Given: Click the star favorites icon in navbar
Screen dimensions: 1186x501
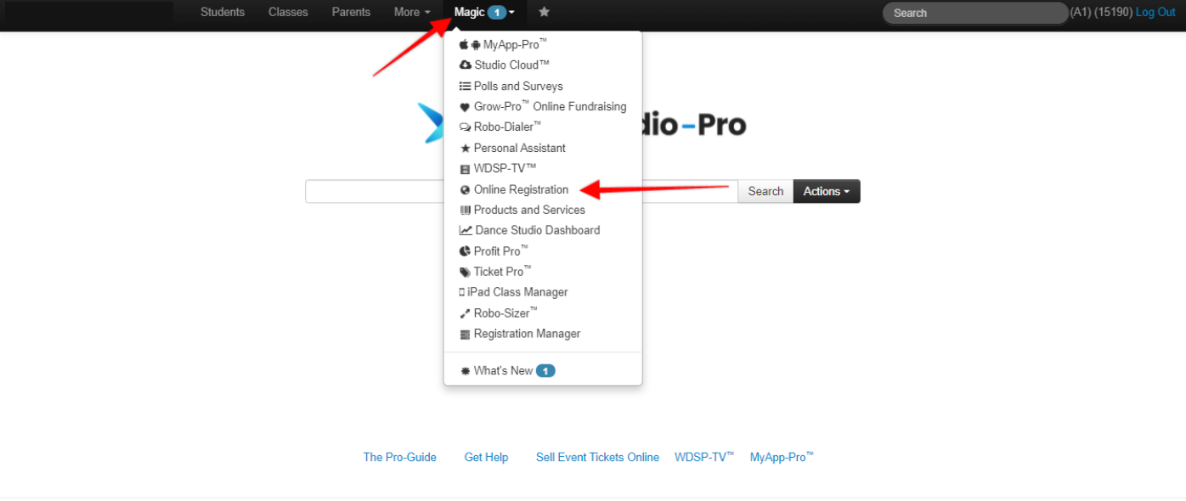Looking at the screenshot, I should [x=545, y=12].
